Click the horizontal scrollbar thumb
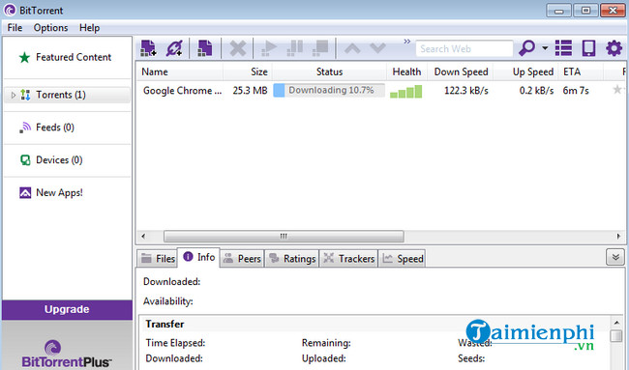Image resolution: width=629 pixels, height=370 pixels. pos(284,237)
